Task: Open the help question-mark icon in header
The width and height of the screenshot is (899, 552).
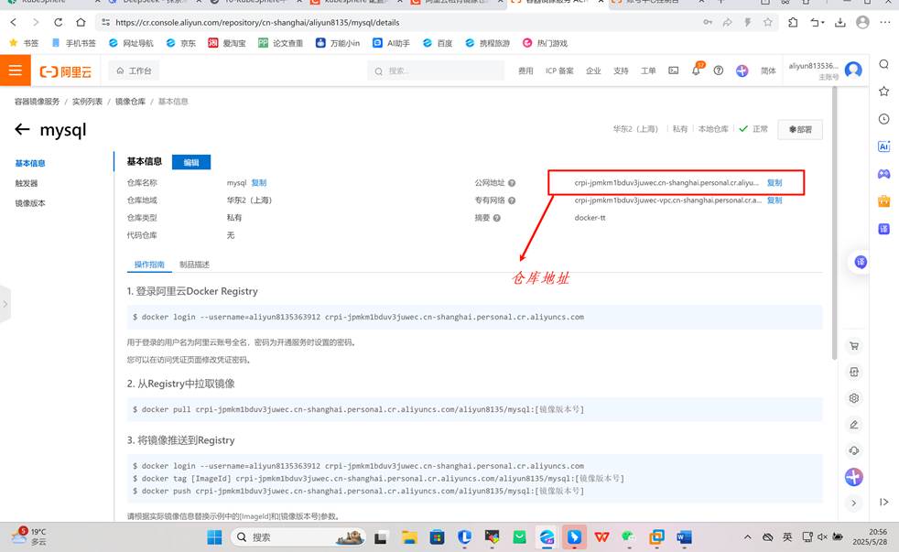Action: point(719,70)
